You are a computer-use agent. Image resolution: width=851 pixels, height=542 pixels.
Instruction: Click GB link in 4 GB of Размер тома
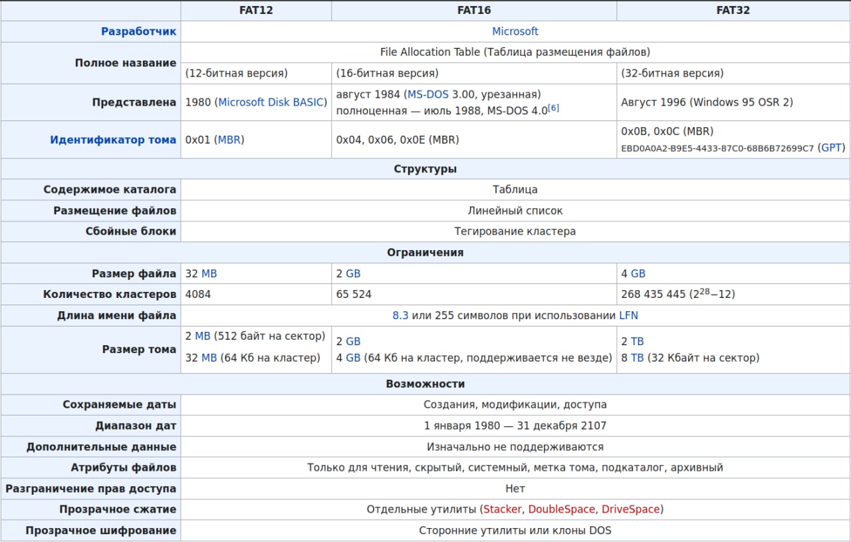pyautogui.click(x=353, y=358)
